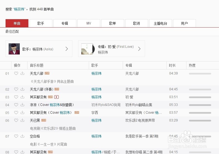219x154 pixels.
Task: Click the search keyword 杨宗纬 in header
Action: pos(19,9)
